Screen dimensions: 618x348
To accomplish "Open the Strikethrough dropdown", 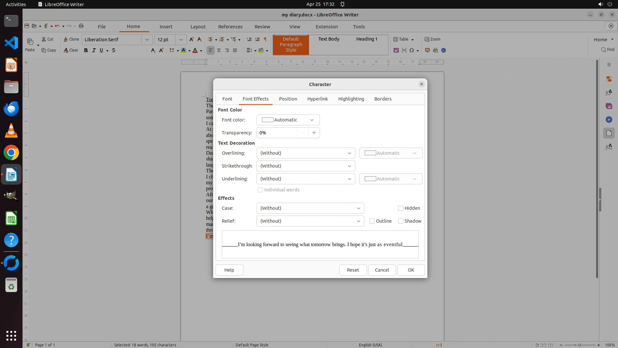I will click(x=305, y=166).
